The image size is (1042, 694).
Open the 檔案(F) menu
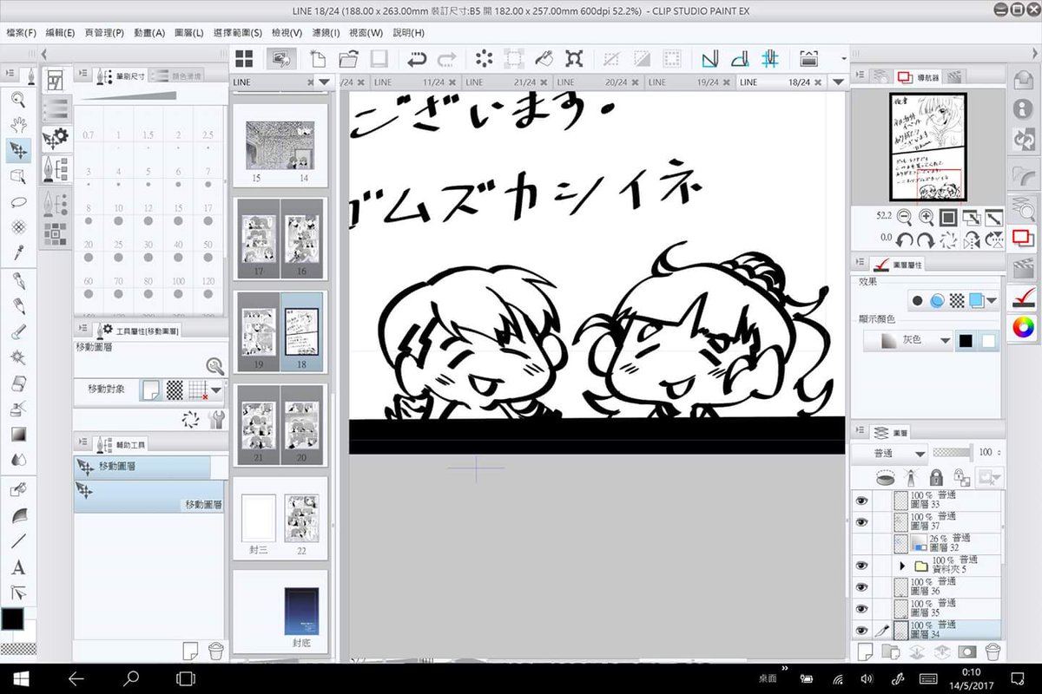[x=21, y=32]
